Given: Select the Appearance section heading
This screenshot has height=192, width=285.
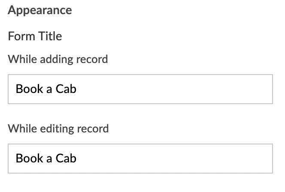Looking at the screenshot, I should point(40,10).
